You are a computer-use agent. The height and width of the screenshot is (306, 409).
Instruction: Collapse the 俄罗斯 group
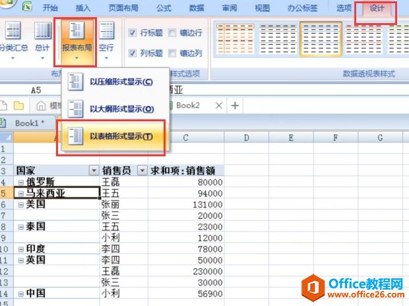point(21,183)
